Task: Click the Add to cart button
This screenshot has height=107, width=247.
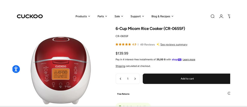Action: pyautogui.click(x=187, y=79)
